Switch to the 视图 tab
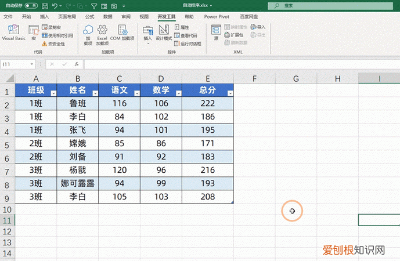The image size is (400, 261). [144, 17]
